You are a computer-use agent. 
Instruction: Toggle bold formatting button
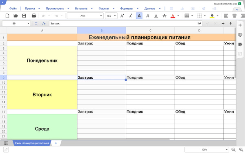[x=139, y=16]
